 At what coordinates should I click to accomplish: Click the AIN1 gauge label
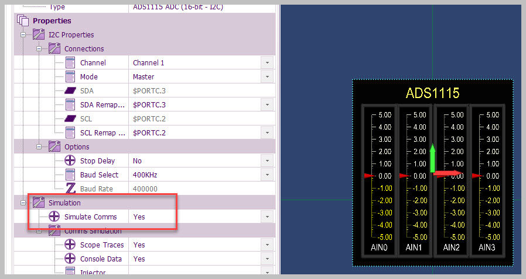pyautogui.click(x=414, y=247)
